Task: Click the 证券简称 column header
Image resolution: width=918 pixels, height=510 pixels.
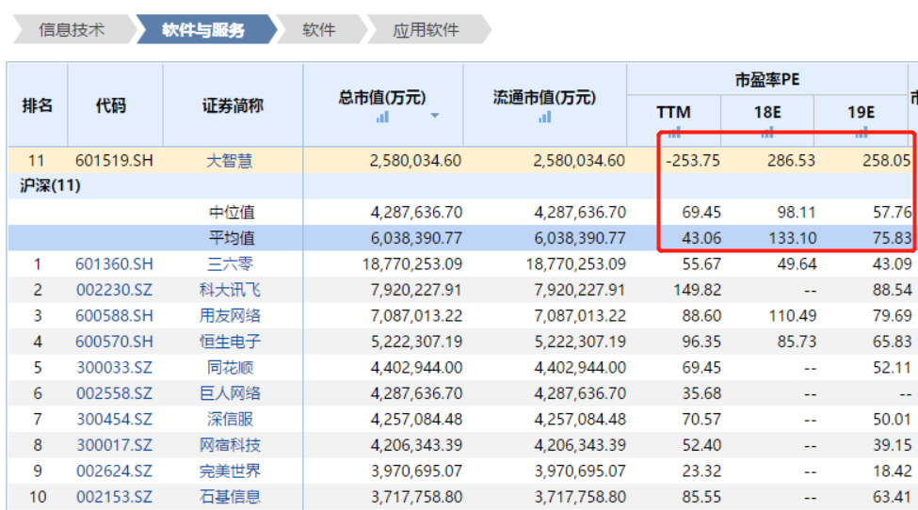Action: coord(233,105)
